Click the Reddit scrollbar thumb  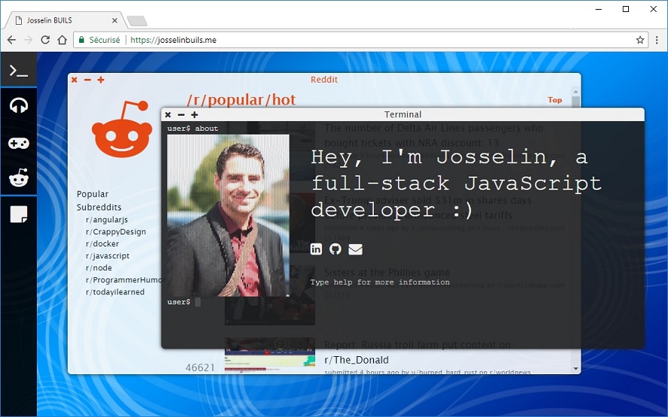pos(575,102)
